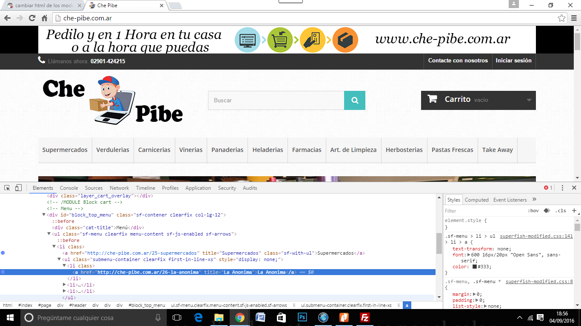Viewport: 581px width, 326px height.
Task: Click the 'Iniciar sesión' link
Action: [x=514, y=61]
